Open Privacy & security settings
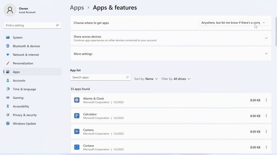 (x=32, y=115)
